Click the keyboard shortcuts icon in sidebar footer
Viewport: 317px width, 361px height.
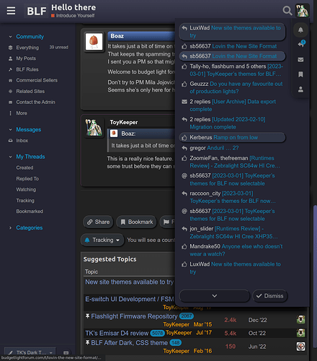click(x=66, y=353)
